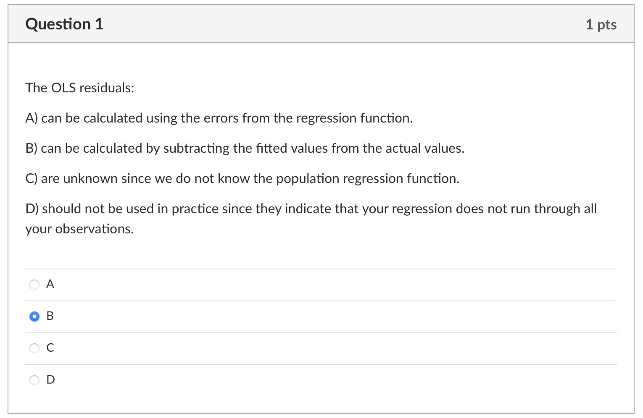Click the letter label B next to its radio
This screenshot has height=418, width=643.
pos(50,316)
